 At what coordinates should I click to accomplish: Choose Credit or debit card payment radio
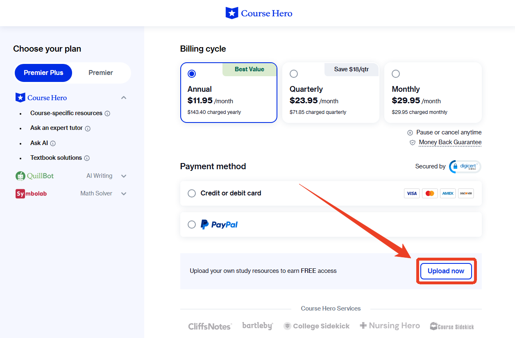(x=192, y=193)
